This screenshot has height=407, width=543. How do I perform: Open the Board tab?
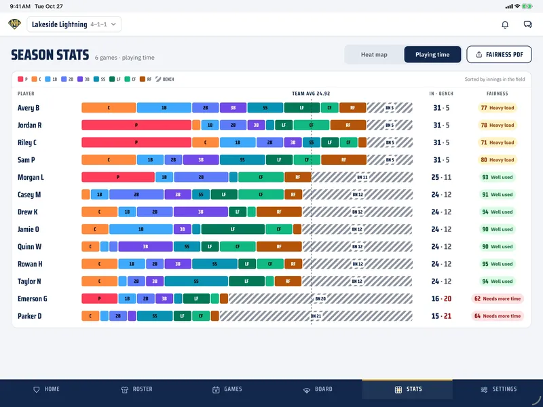click(x=318, y=389)
